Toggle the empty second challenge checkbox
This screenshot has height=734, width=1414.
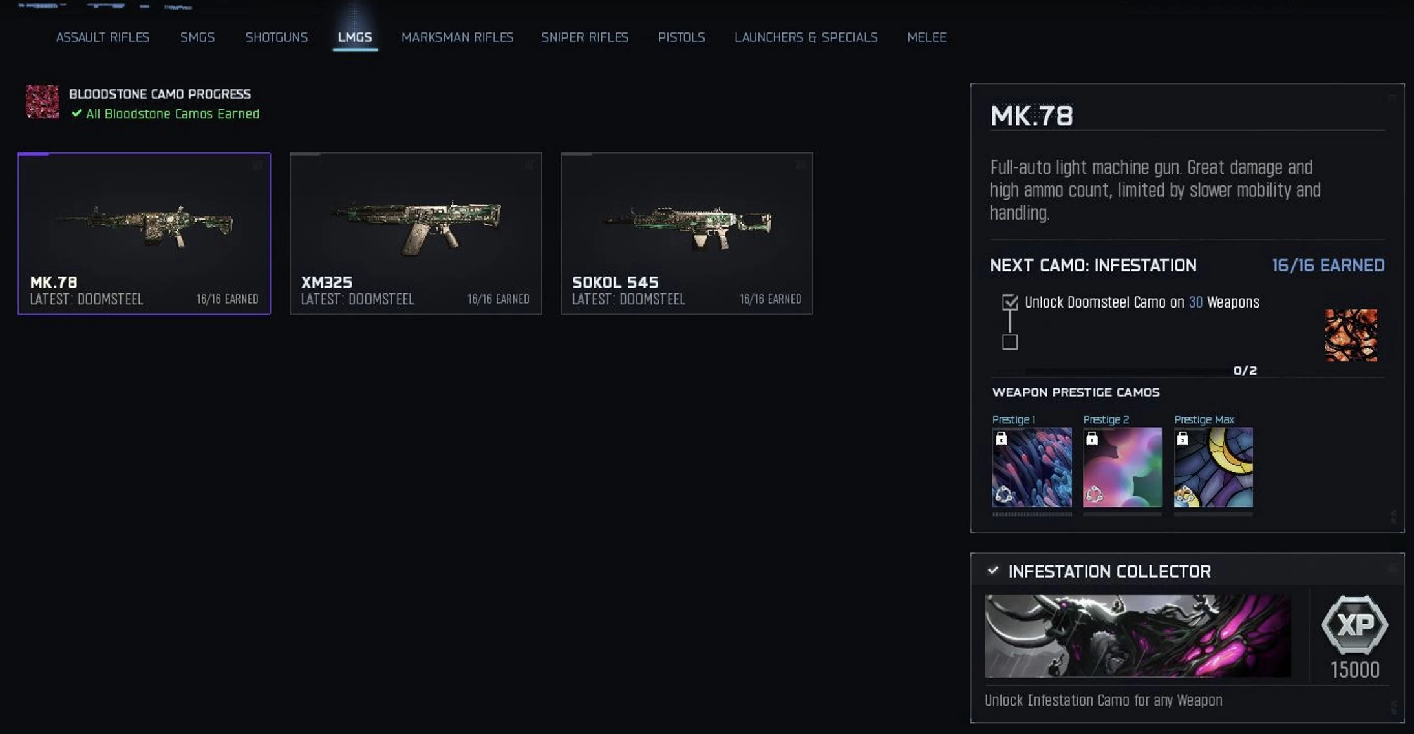point(1010,342)
